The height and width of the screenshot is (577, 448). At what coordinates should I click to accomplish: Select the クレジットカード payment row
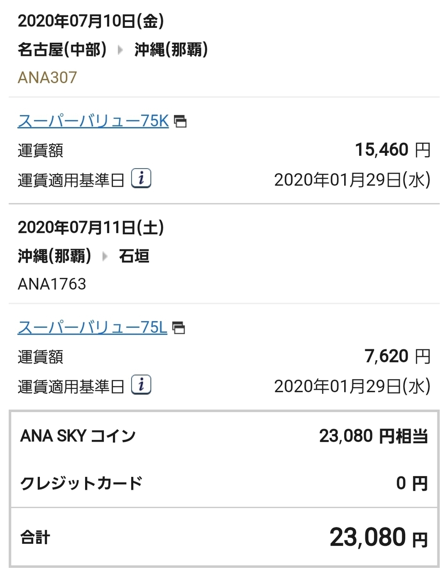coord(224,483)
